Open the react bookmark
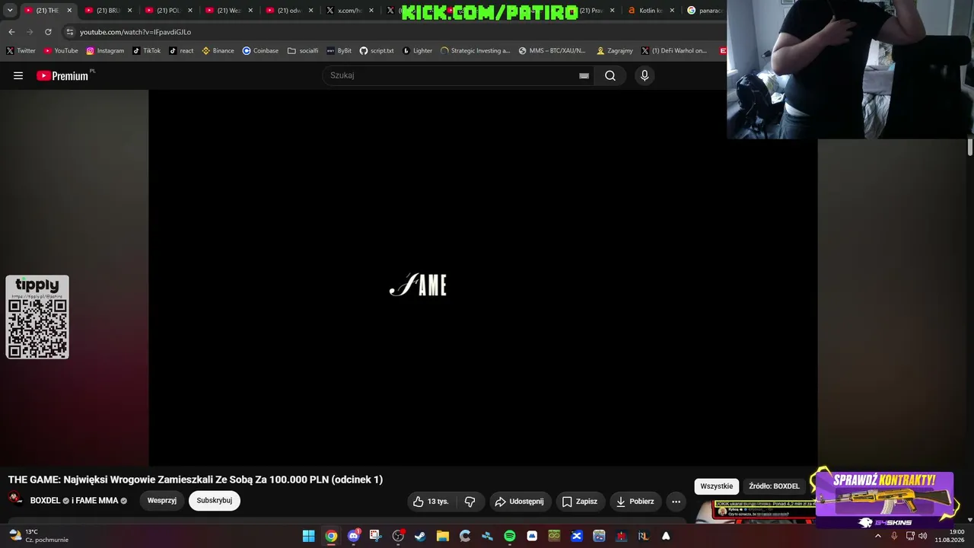 tap(181, 51)
